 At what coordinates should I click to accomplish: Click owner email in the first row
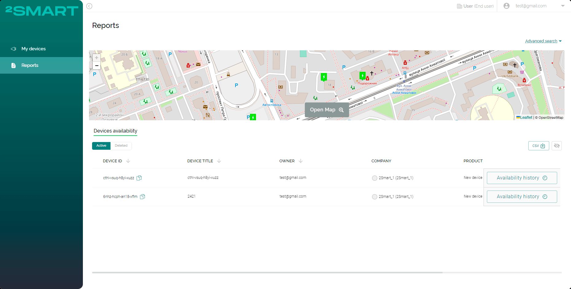pos(293,178)
